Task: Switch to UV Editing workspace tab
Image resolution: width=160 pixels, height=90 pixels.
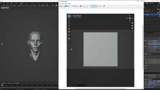Action: click(x=38, y=3)
